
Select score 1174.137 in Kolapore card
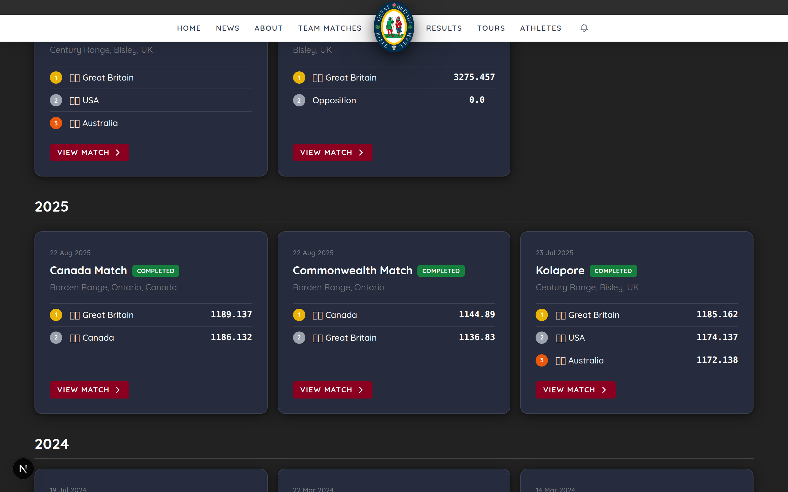click(x=717, y=337)
